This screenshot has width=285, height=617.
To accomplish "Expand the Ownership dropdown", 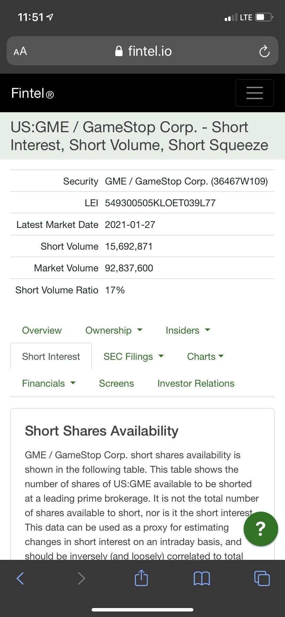I will tap(114, 330).
